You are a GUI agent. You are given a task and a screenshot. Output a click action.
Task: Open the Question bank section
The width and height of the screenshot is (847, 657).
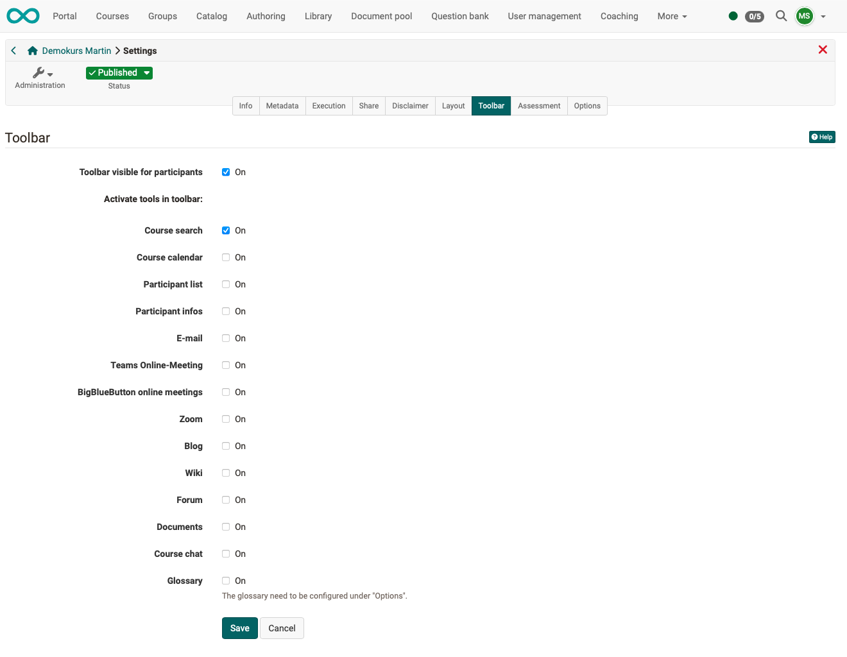[x=459, y=16]
